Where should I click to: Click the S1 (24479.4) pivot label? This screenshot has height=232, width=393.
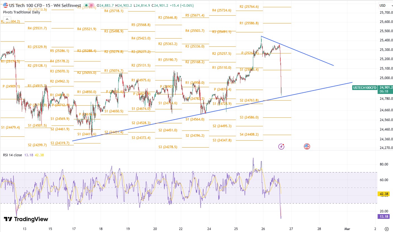click(x=10, y=127)
